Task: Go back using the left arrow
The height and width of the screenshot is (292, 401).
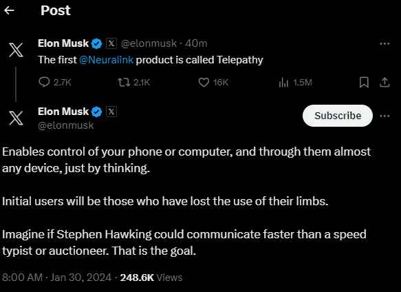Action: tap(9, 10)
